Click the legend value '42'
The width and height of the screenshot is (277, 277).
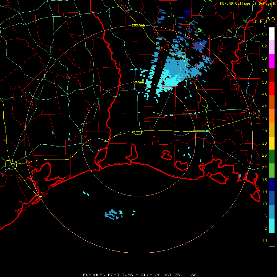pyautogui.click(x=264, y=107)
